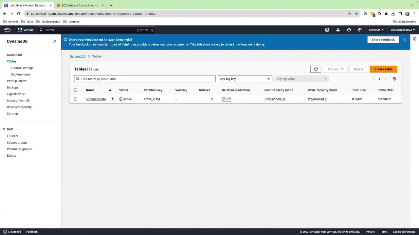
Task: Go to Exports to S3
Action: click(16, 94)
